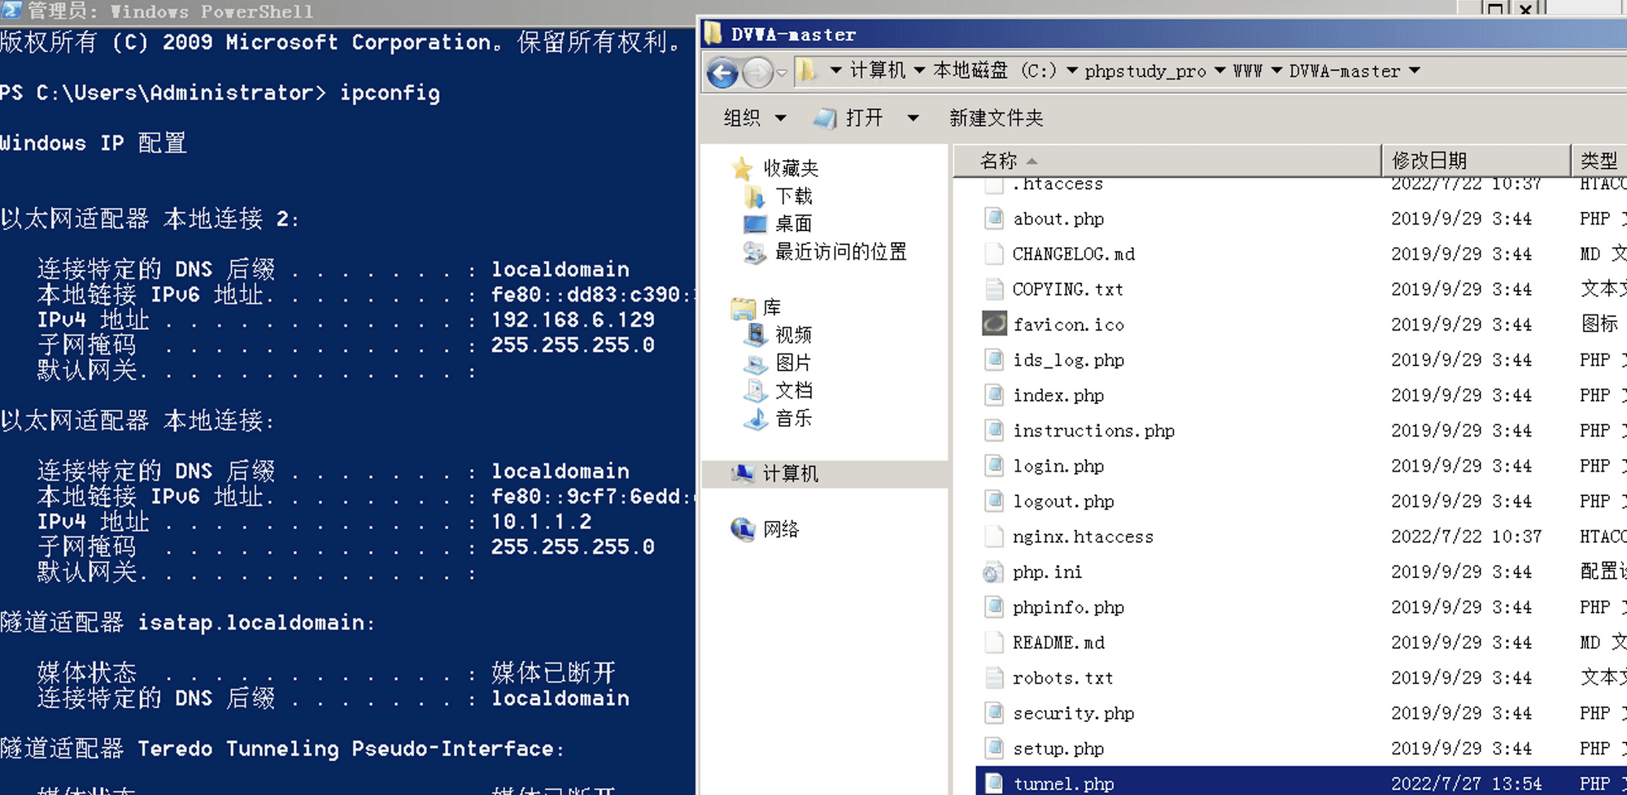Click the 2022/7/22 10:37 date of nginx.htaccess
This screenshot has width=1627, height=795.
pyautogui.click(x=1466, y=537)
